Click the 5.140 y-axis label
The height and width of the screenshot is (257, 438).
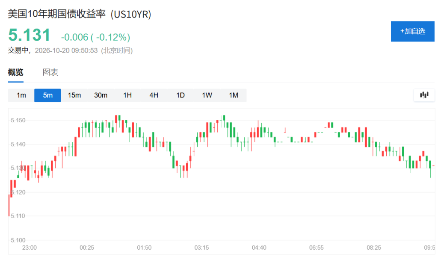(18, 145)
